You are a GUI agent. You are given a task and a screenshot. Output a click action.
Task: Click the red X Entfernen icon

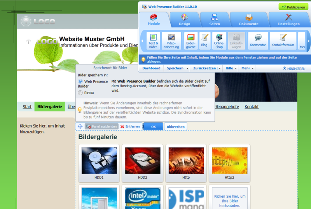122,126
